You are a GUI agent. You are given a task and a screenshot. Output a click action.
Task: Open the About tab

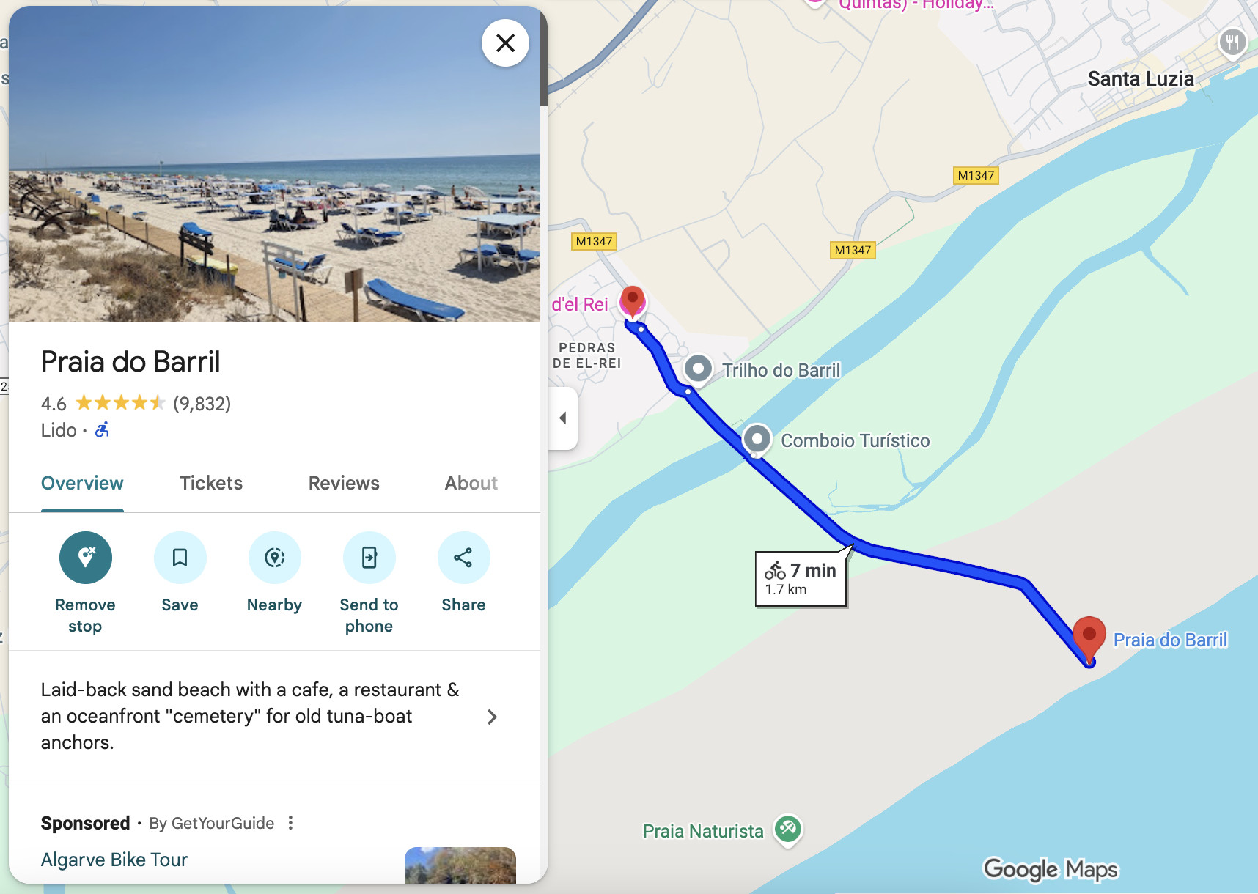tap(471, 483)
